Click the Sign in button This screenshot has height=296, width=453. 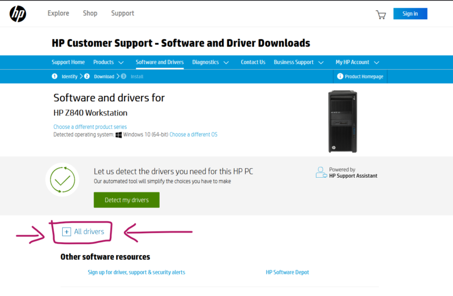[410, 14]
